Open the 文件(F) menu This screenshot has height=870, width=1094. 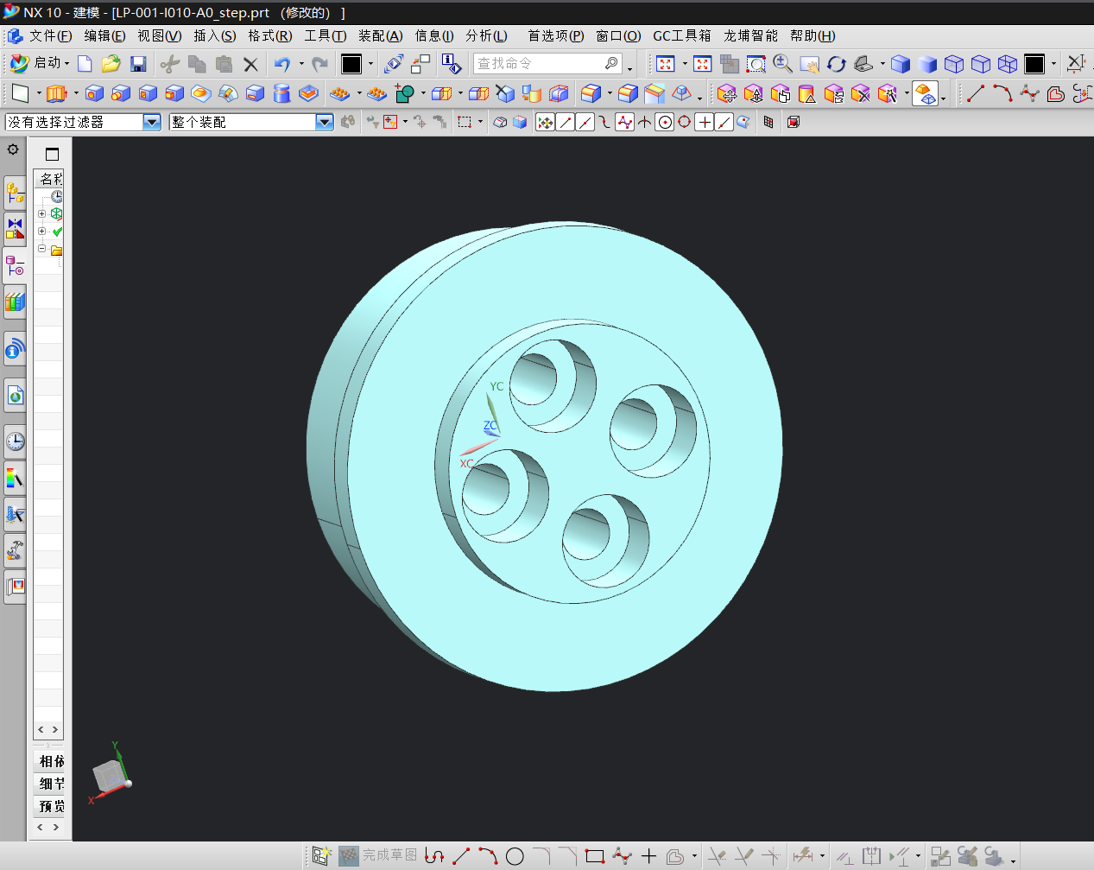(51, 36)
